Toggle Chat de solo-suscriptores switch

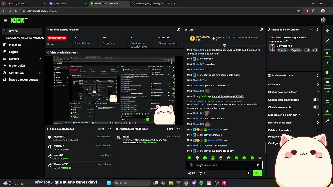(x=316, y=100)
